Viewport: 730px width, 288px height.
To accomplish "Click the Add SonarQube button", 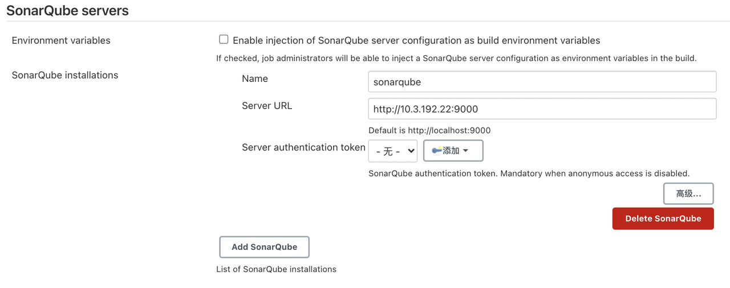I will pos(264,247).
